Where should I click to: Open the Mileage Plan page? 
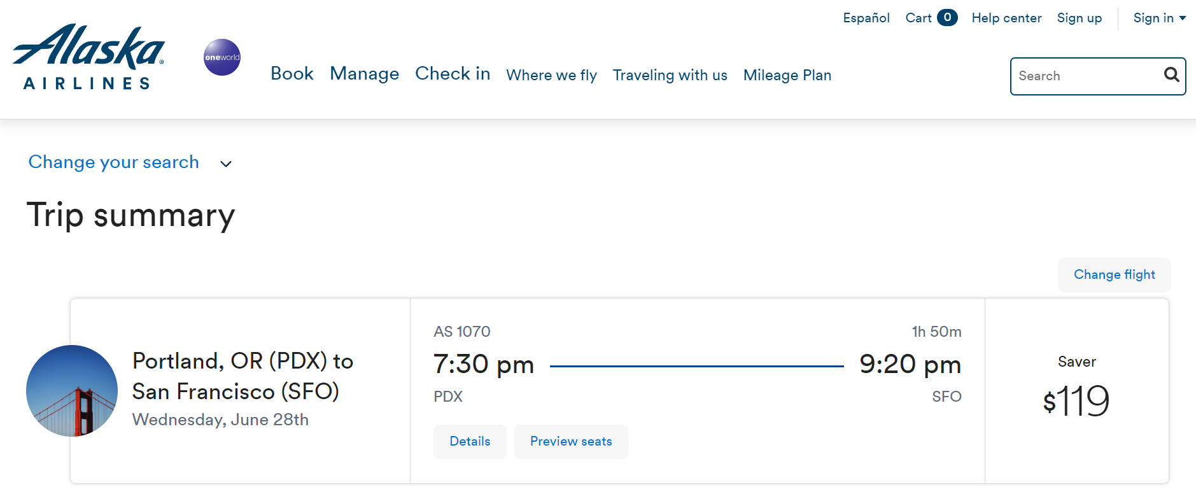coord(787,75)
